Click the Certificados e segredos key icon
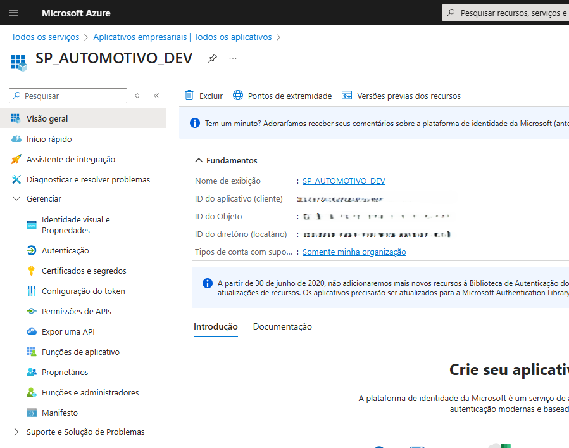 [x=31, y=271]
